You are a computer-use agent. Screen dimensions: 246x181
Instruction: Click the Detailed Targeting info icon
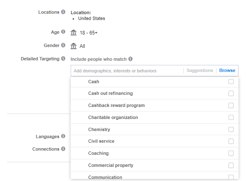(x=63, y=59)
